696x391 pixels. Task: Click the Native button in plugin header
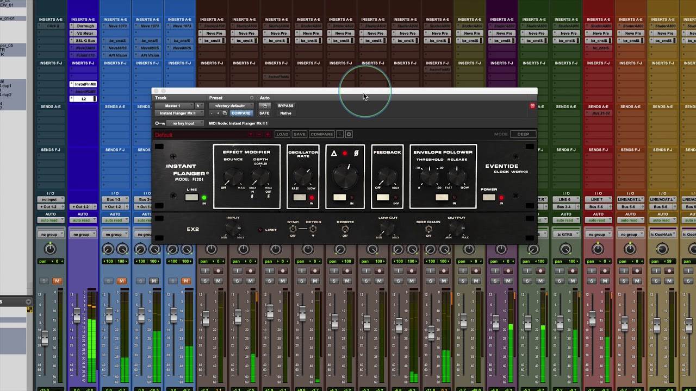coord(285,113)
